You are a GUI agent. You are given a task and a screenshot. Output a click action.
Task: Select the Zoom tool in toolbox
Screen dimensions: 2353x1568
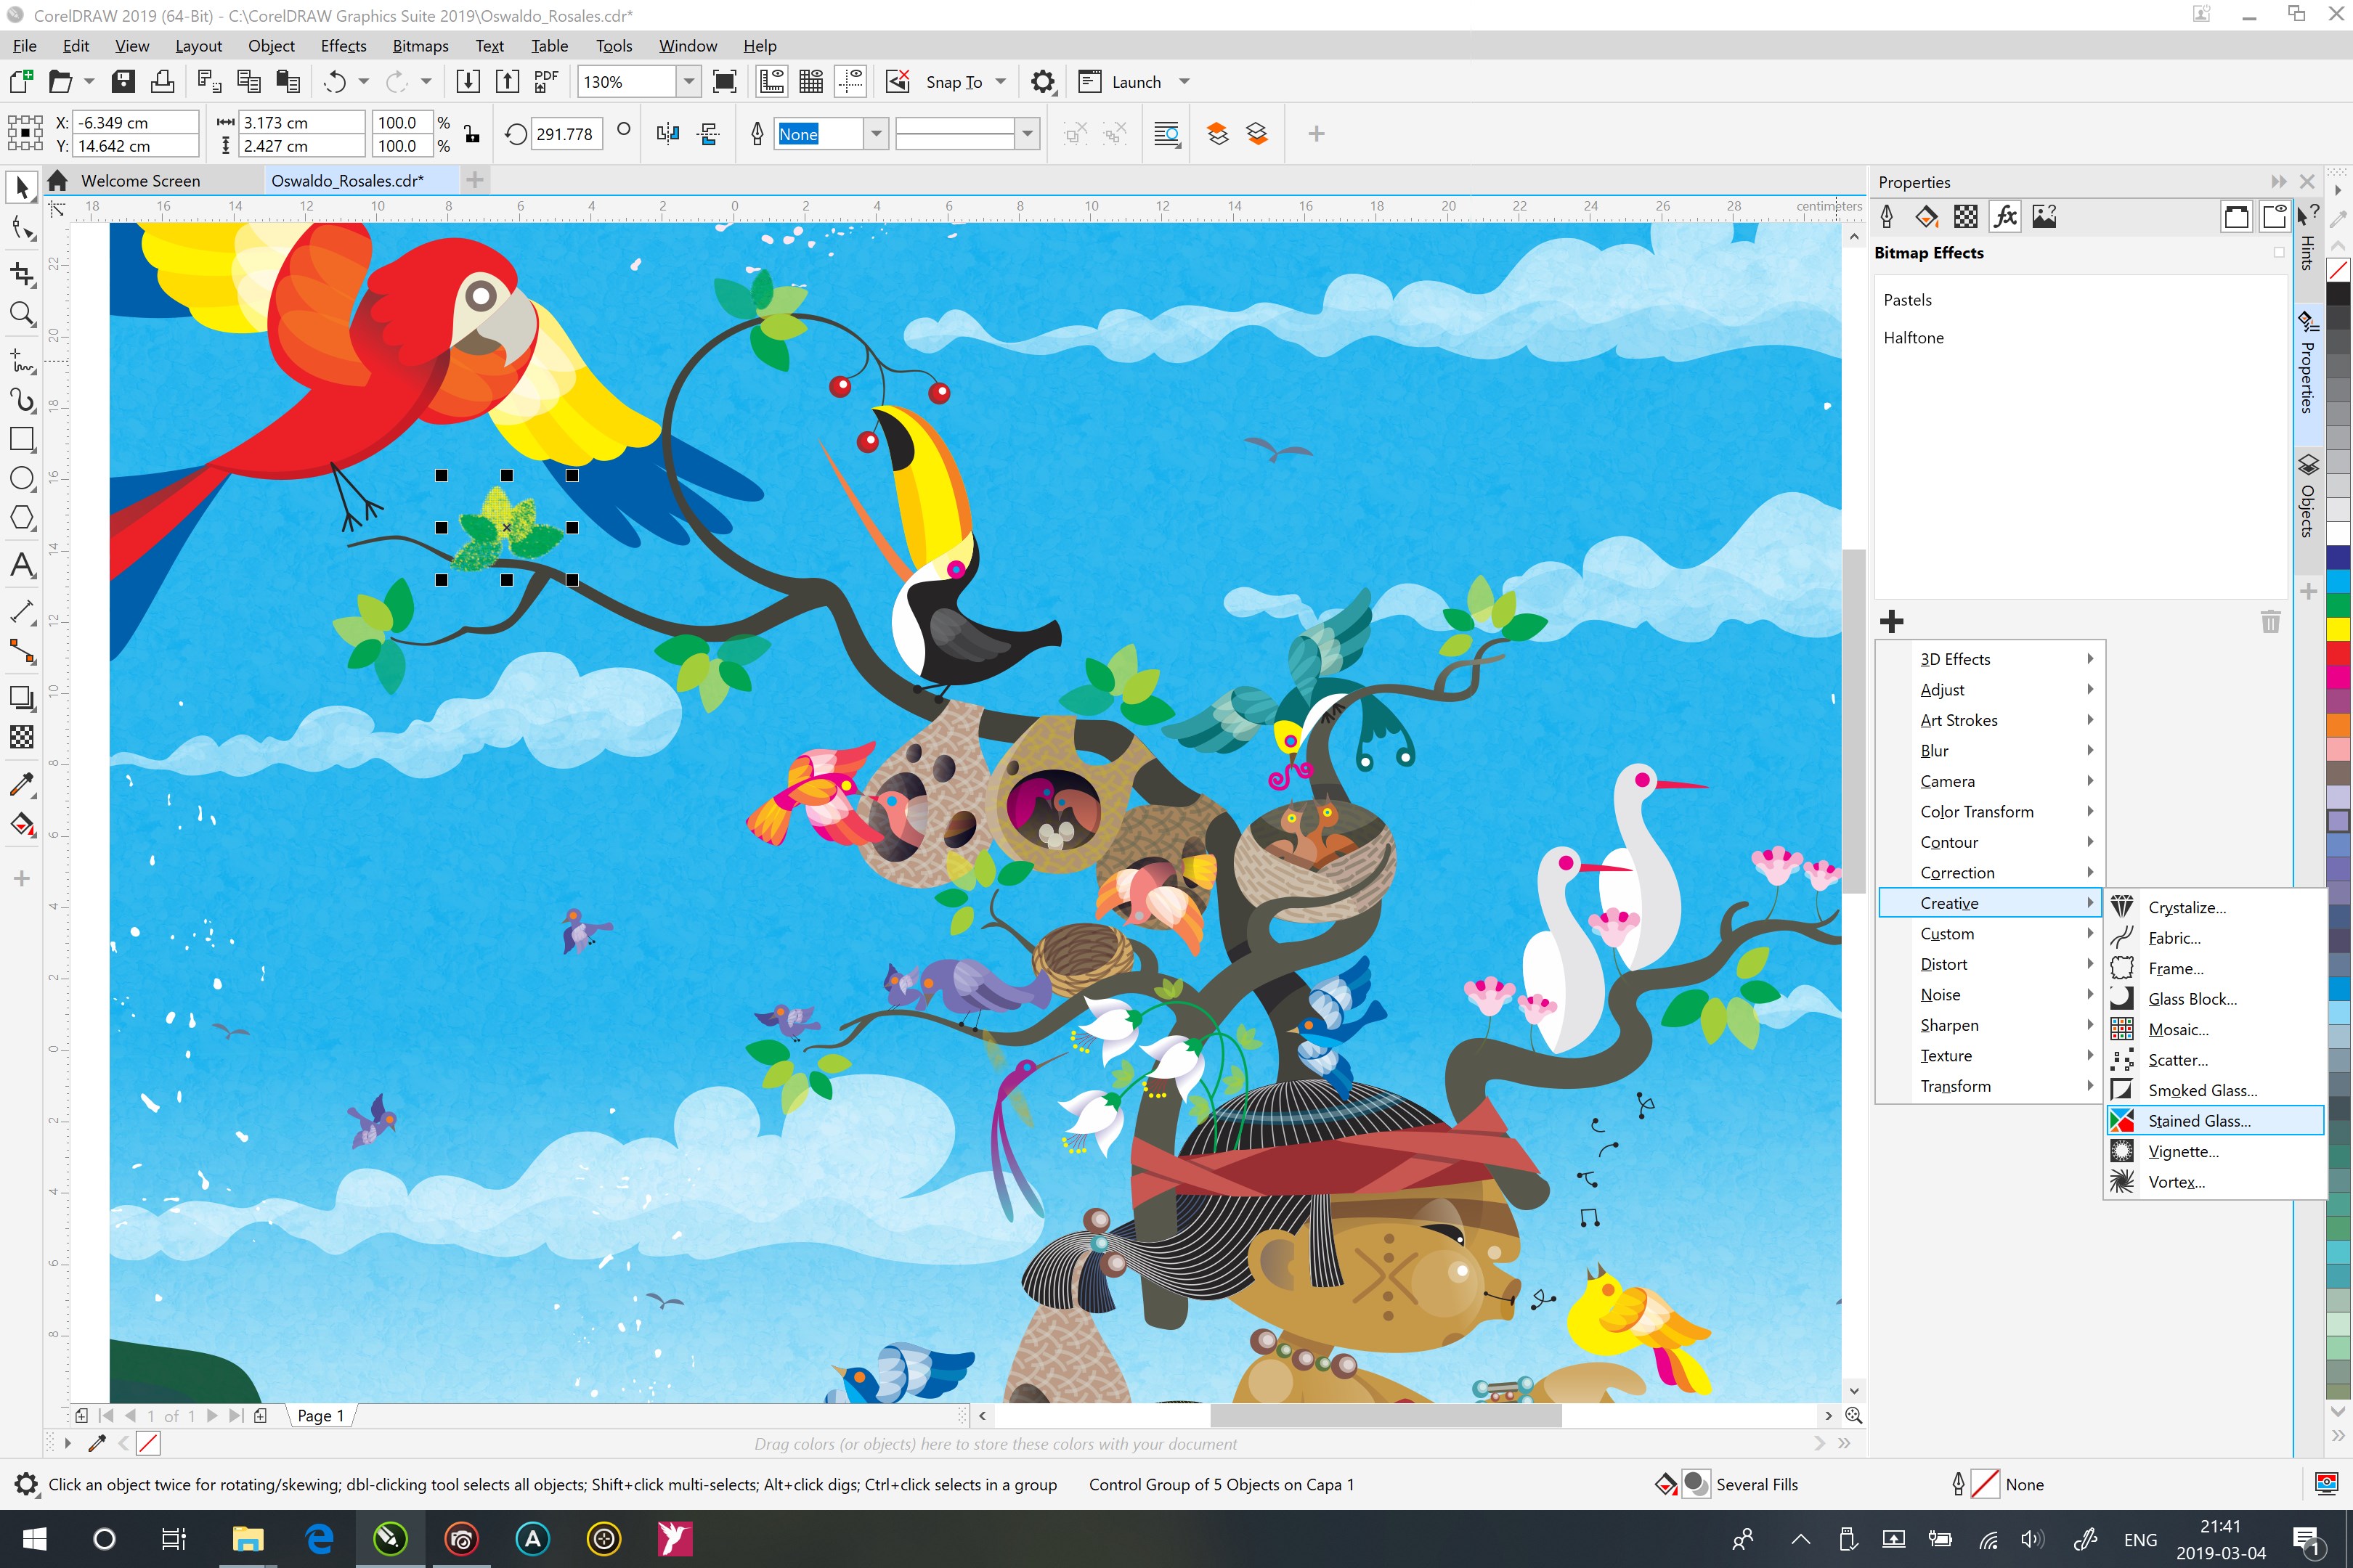pyautogui.click(x=22, y=314)
